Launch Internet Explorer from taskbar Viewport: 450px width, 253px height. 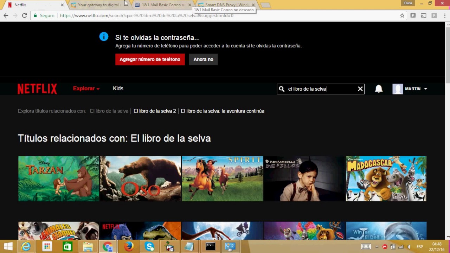click(x=26, y=247)
